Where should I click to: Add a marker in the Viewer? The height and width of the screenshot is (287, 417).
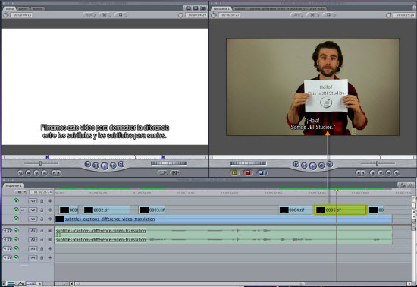[45, 173]
